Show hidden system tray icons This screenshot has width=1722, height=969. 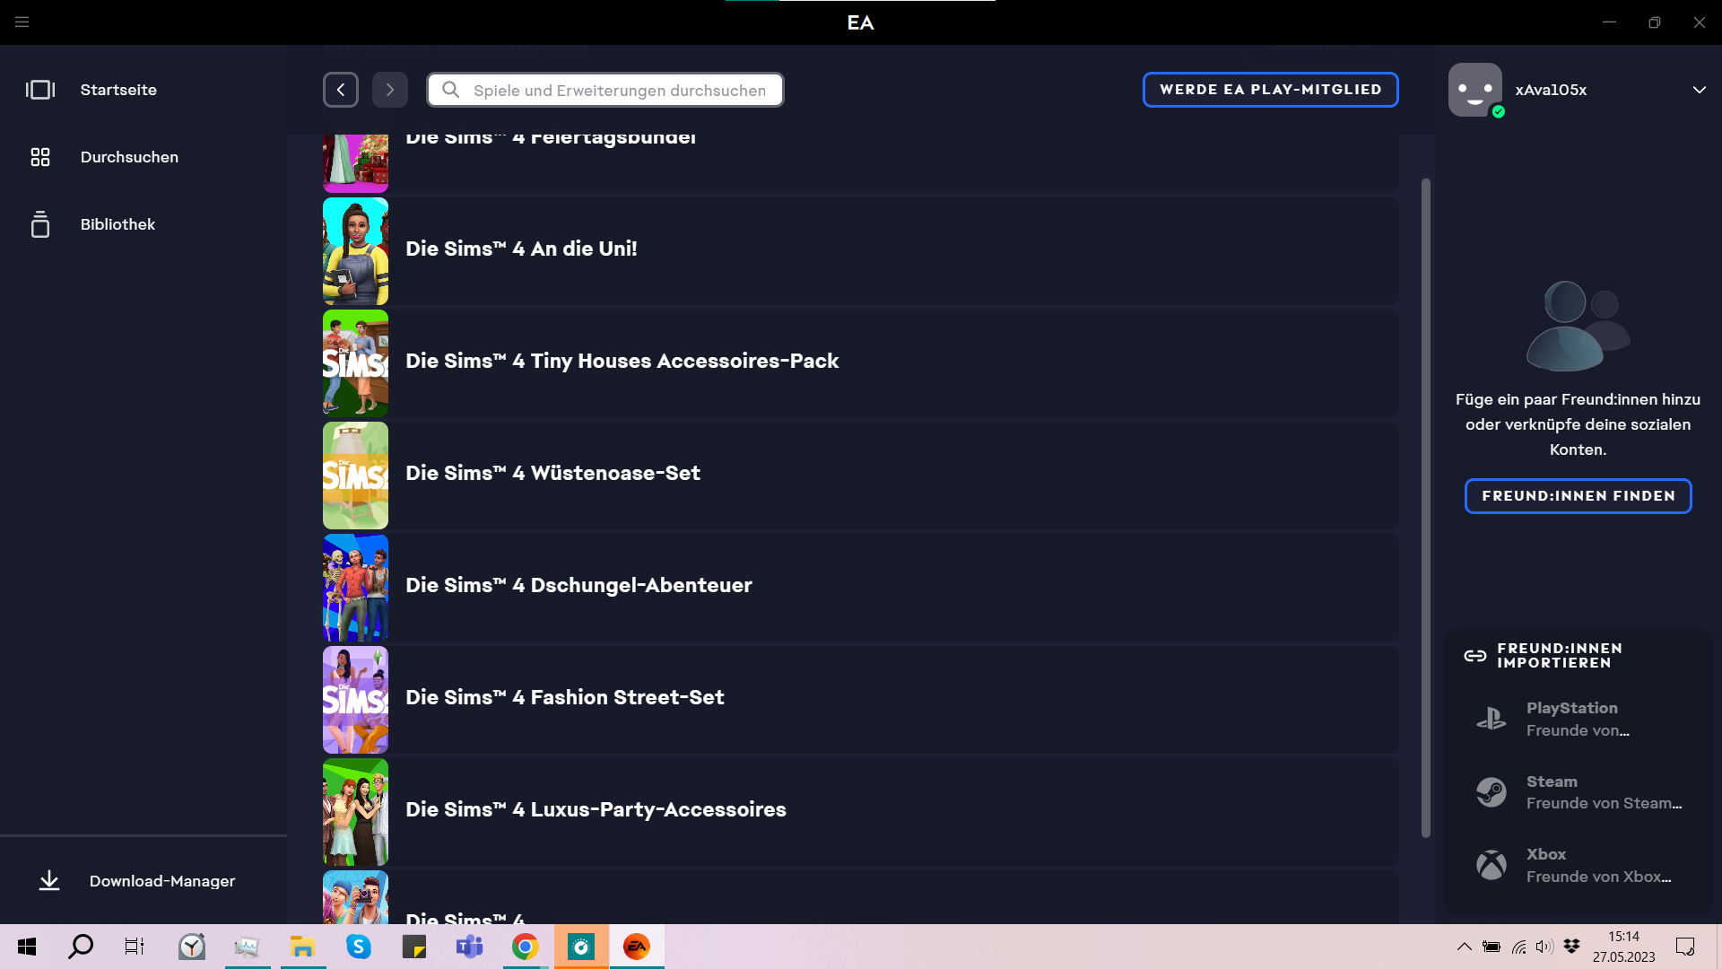(1465, 947)
